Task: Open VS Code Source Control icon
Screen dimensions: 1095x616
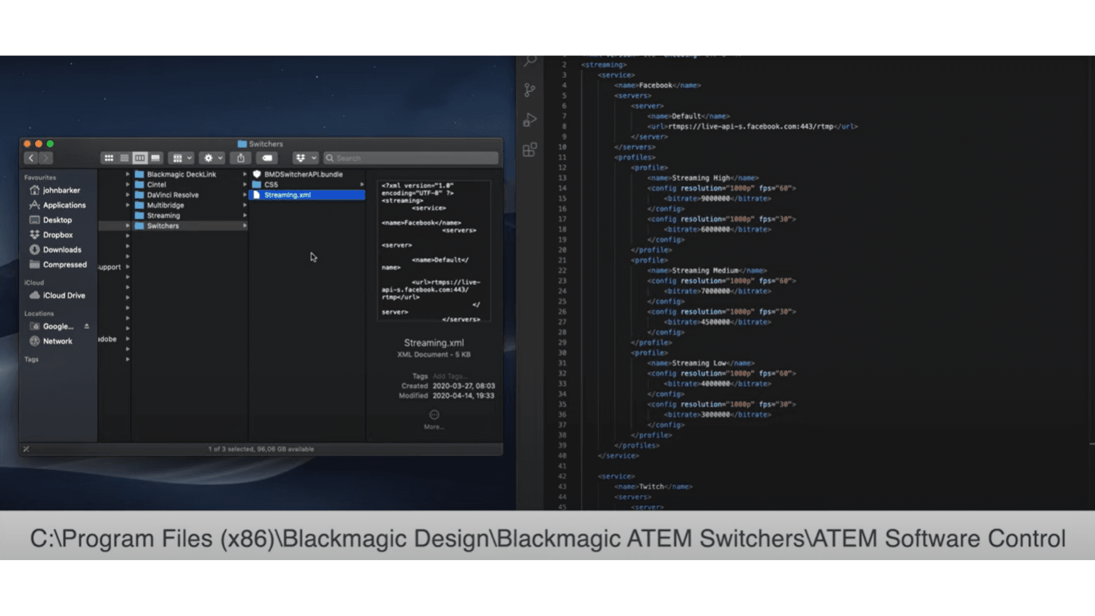Action: click(x=530, y=90)
